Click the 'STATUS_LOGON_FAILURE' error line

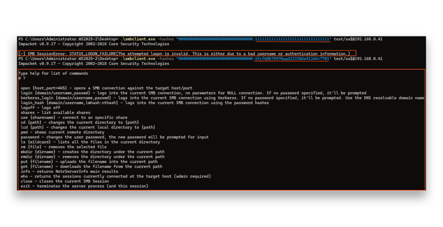click(184, 54)
